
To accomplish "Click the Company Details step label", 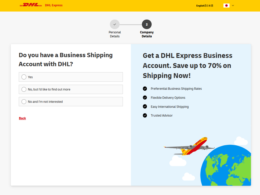I will coord(147,34).
